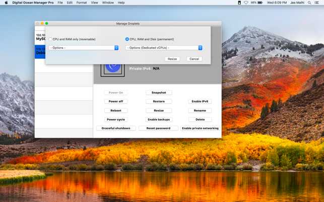Open the Options (Dedicated vCPUs) dropdown
Screen dimensions: 324x202
[164, 48]
